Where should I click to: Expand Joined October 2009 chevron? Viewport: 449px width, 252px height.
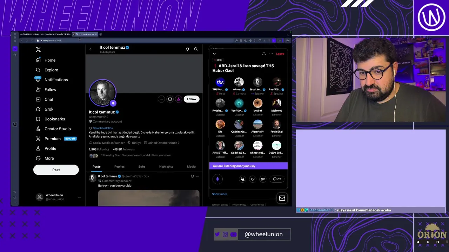pos(179,143)
